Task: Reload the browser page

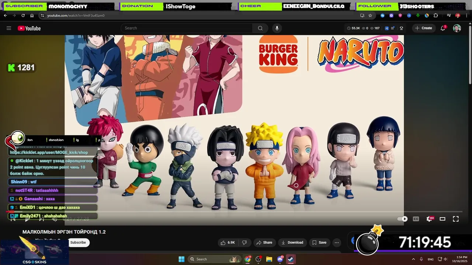Action: point(23,15)
